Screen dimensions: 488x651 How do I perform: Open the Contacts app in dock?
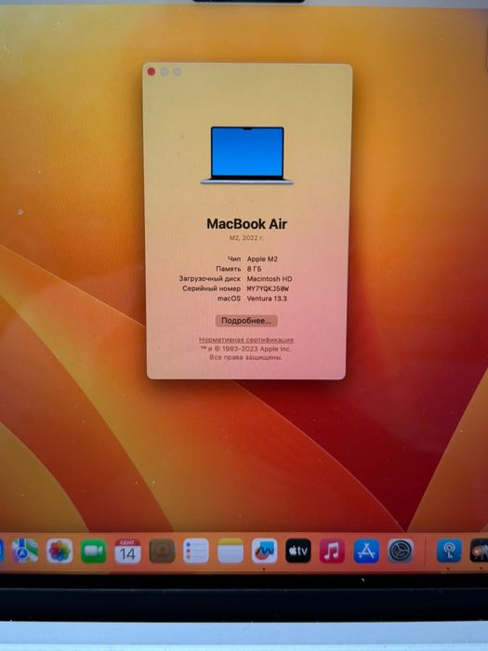tap(162, 551)
